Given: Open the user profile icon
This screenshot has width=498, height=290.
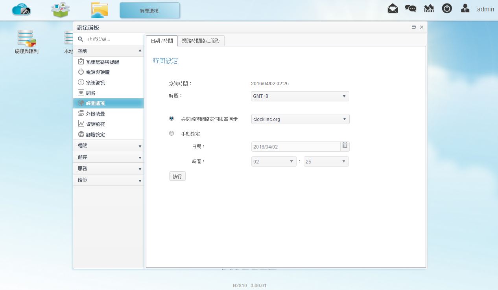Looking at the screenshot, I should coord(465,9).
